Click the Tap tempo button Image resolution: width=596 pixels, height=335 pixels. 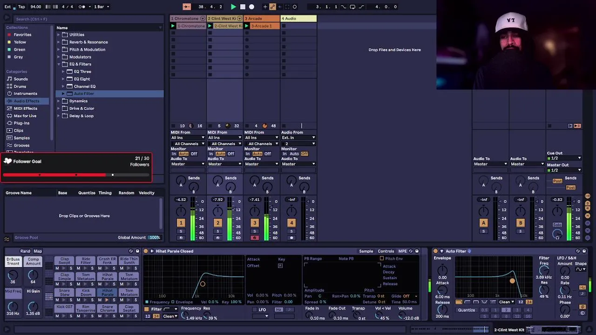click(x=21, y=7)
